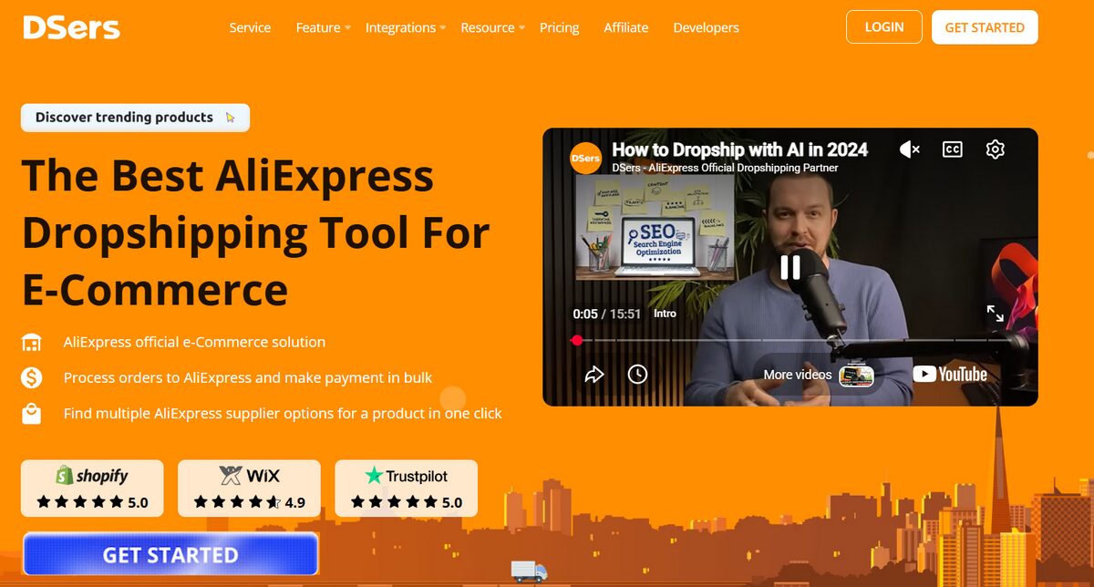
Task: Open the Integrations menu
Action: [x=400, y=27]
